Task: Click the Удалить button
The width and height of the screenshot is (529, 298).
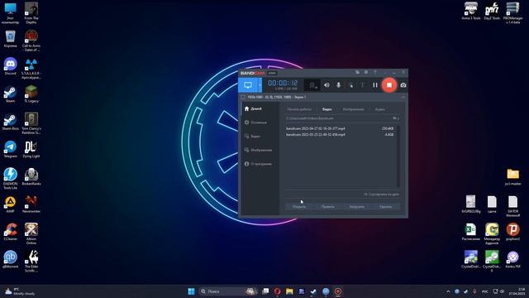Action: 386,206
